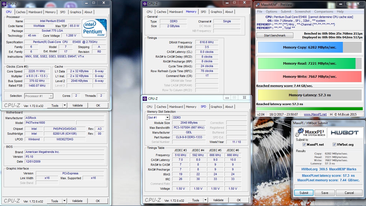The width and height of the screenshot is (366, 206).
Task: Select About tab in CPU-Z Memory Slot window
Action: click(229, 107)
